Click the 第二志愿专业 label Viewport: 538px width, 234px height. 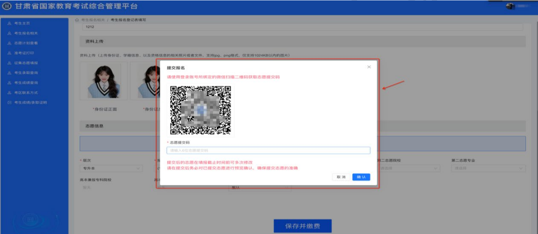coord(463,160)
